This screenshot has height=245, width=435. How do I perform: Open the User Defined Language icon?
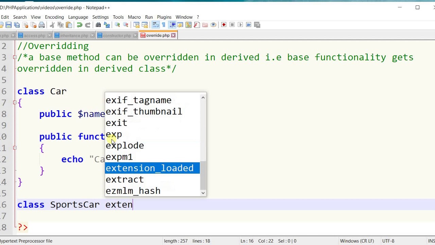[180, 25]
